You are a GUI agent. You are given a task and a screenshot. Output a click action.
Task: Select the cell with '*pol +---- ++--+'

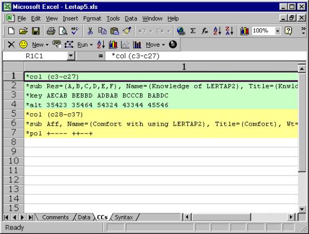coord(161,133)
